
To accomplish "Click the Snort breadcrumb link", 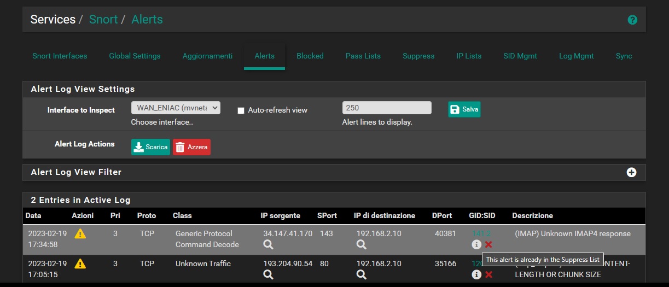I will pyautogui.click(x=103, y=20).
